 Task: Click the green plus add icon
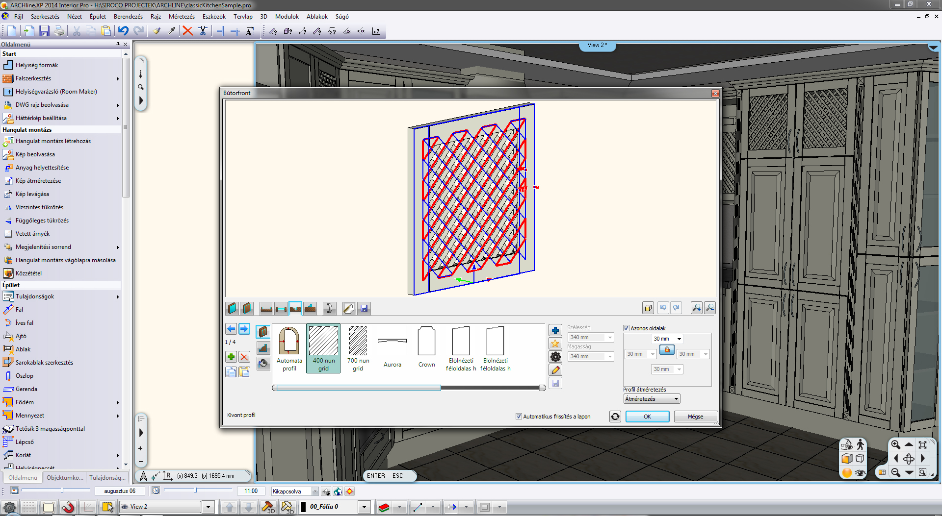point(231,357)
